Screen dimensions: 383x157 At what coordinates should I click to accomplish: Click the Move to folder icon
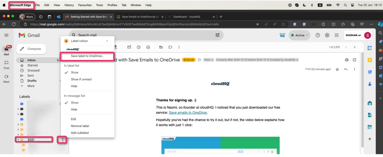[161, 47]
